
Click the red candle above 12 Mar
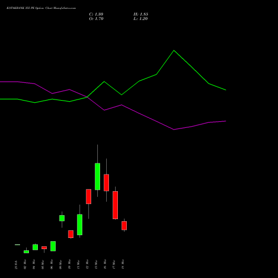point(88,196)
